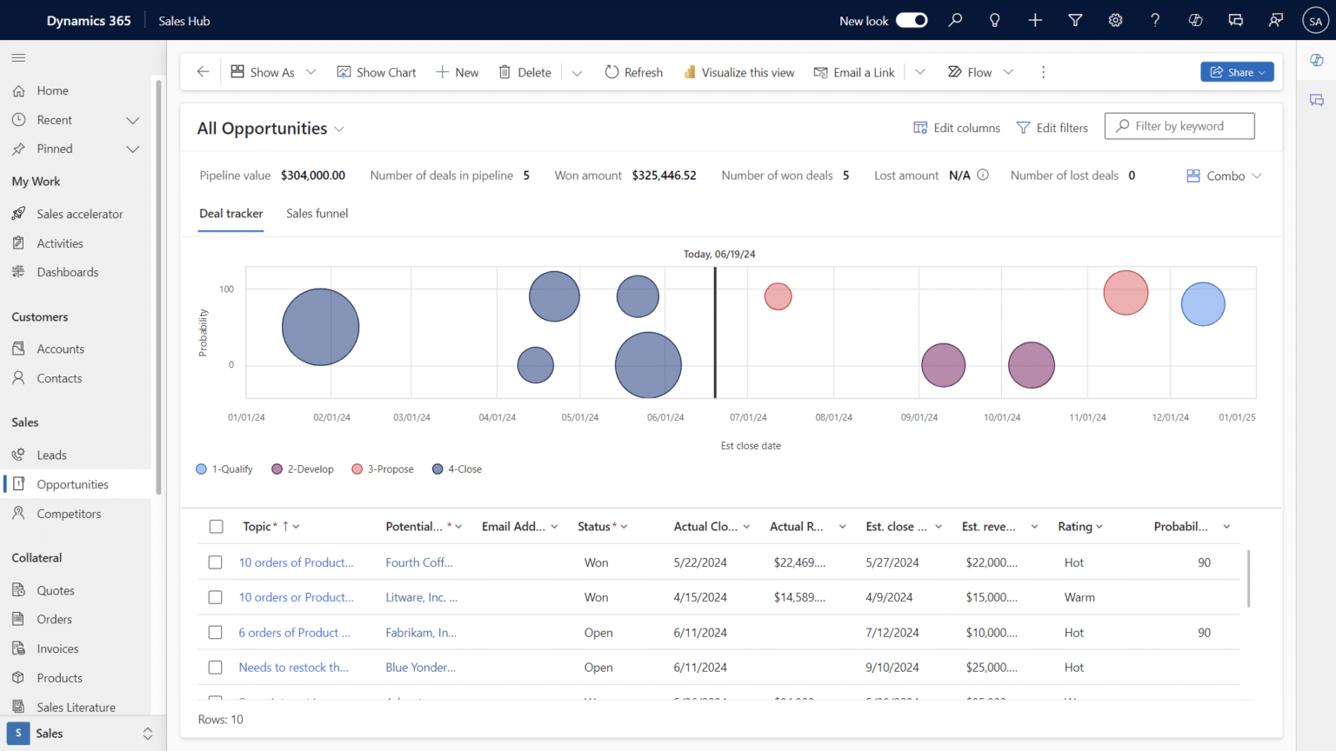Open the Fourth Coffee opportunity link
1336x751 pixels.
pos(419,562)
